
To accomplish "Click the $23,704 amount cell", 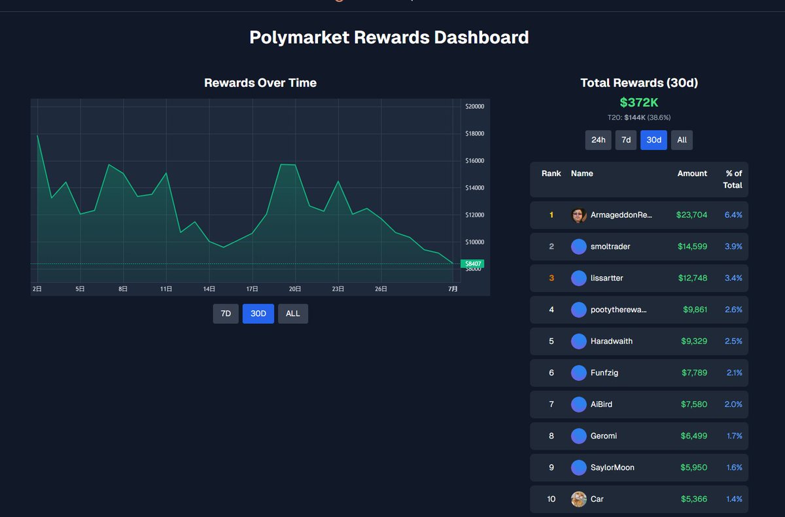I will tap(691, 215).
